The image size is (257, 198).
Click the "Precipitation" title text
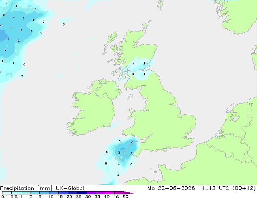point(17,188)
